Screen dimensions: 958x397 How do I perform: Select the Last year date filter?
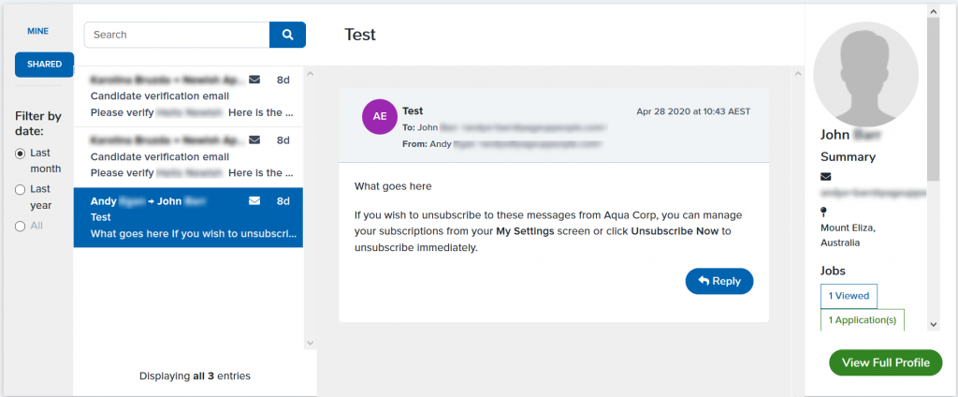(x=21, y=190)
